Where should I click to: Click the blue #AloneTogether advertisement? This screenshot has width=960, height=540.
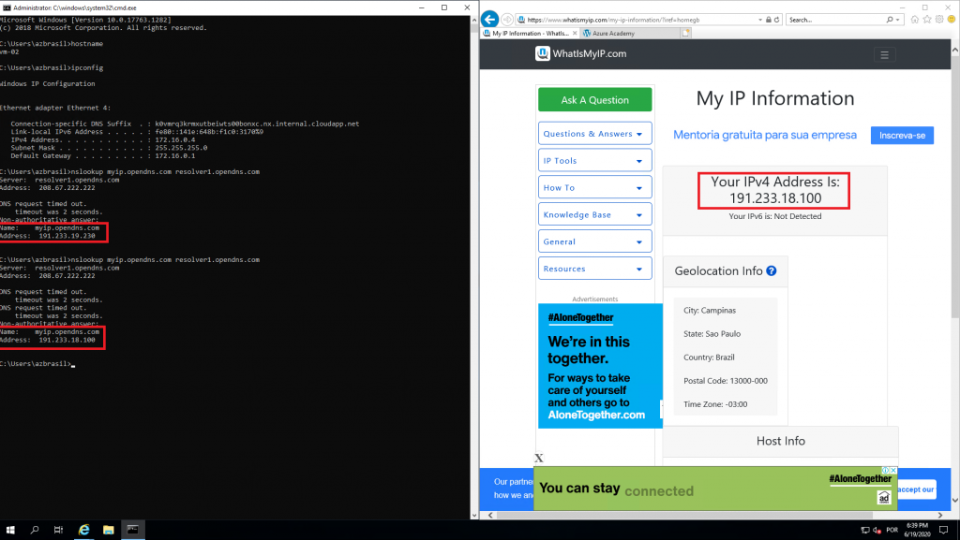coord(600,366)
